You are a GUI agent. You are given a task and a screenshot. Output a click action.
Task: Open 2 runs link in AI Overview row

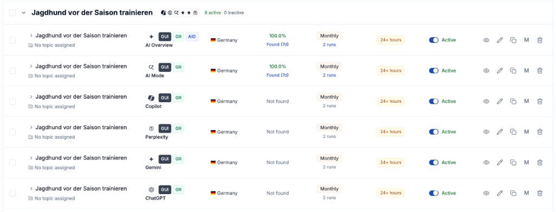tap(329, 45)
